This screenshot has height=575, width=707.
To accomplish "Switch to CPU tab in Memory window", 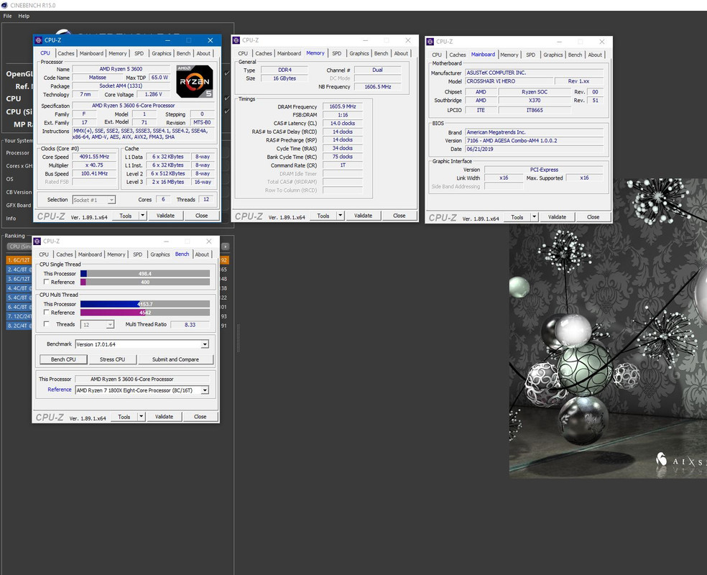I will point(243,53).
